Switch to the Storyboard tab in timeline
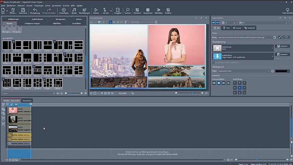This screenshot has width=293, height=165. pyautogui.click(x=27, y=101)
